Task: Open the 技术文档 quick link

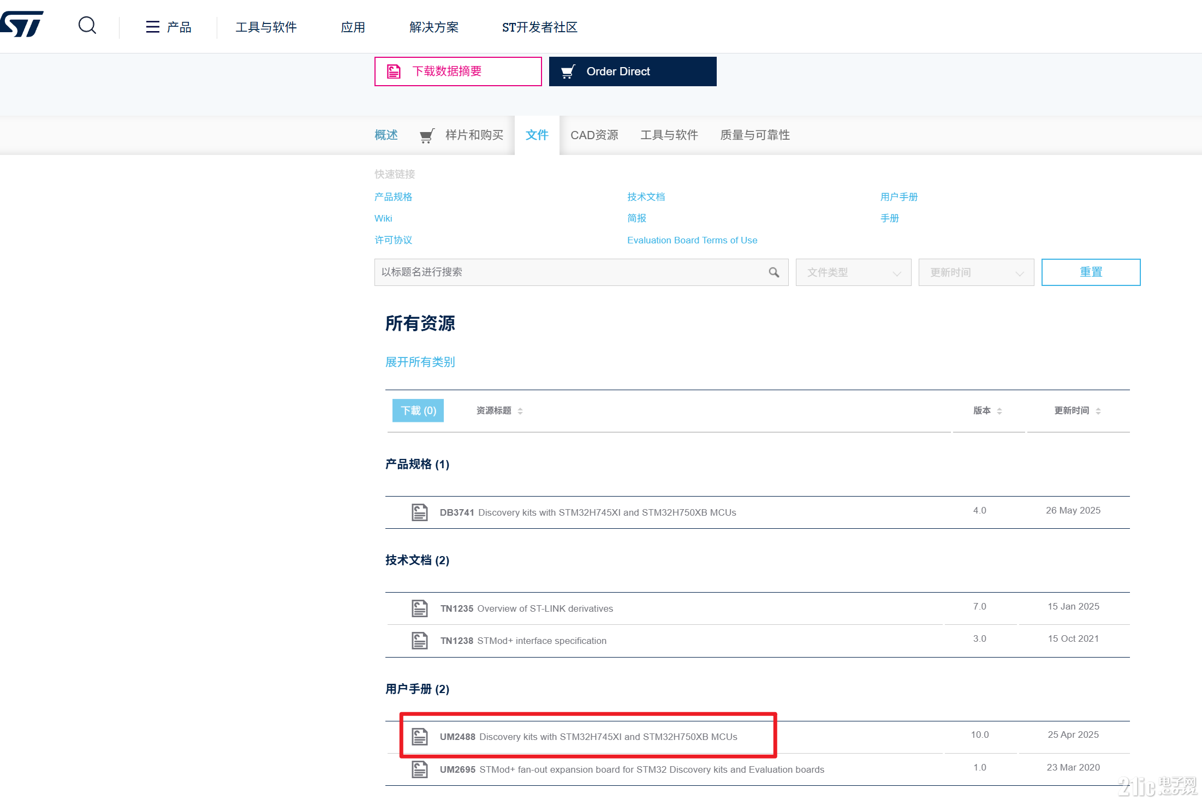Action: tap(646, 197)
